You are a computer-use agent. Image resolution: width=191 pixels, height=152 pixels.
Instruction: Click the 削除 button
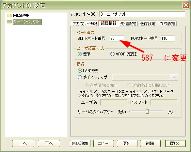tap(150, 144)
